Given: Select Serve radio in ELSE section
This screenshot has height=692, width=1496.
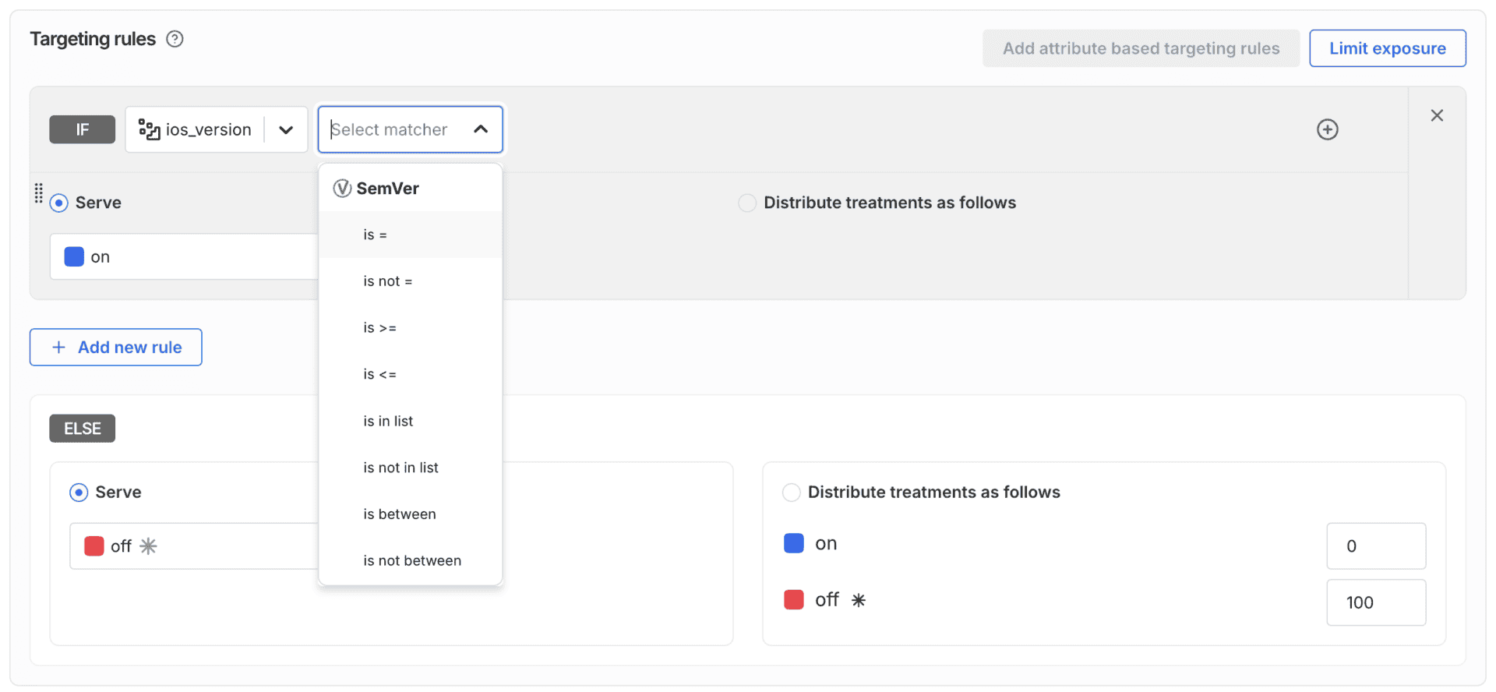Looking at the screenshot, I should (x=79, y=493).
